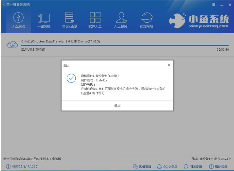Click the 小鱼系统 fish logo
Image resolution: width=234 pixels, height=171 pixels.
[177, 20]
